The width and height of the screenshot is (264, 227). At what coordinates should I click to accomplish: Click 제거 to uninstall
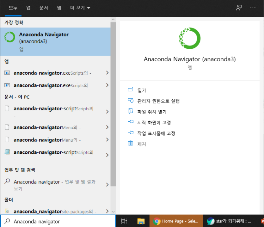click(x=142, y=144)
